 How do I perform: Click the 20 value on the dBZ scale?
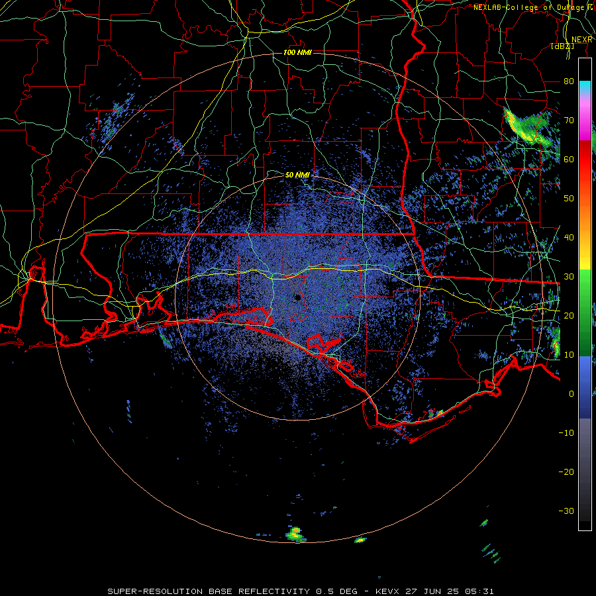[569, 315]
